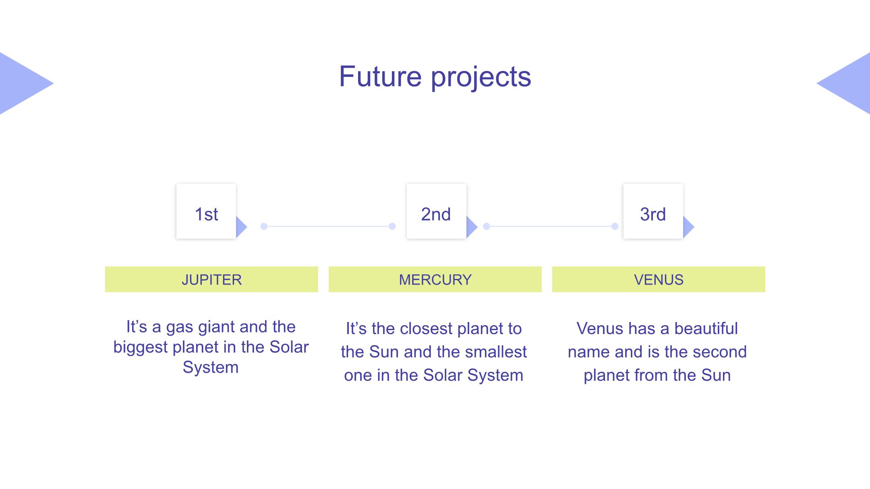Select the dot just left of the 3rd box
The image size is (870, 489).
click(x=615, y=226)
